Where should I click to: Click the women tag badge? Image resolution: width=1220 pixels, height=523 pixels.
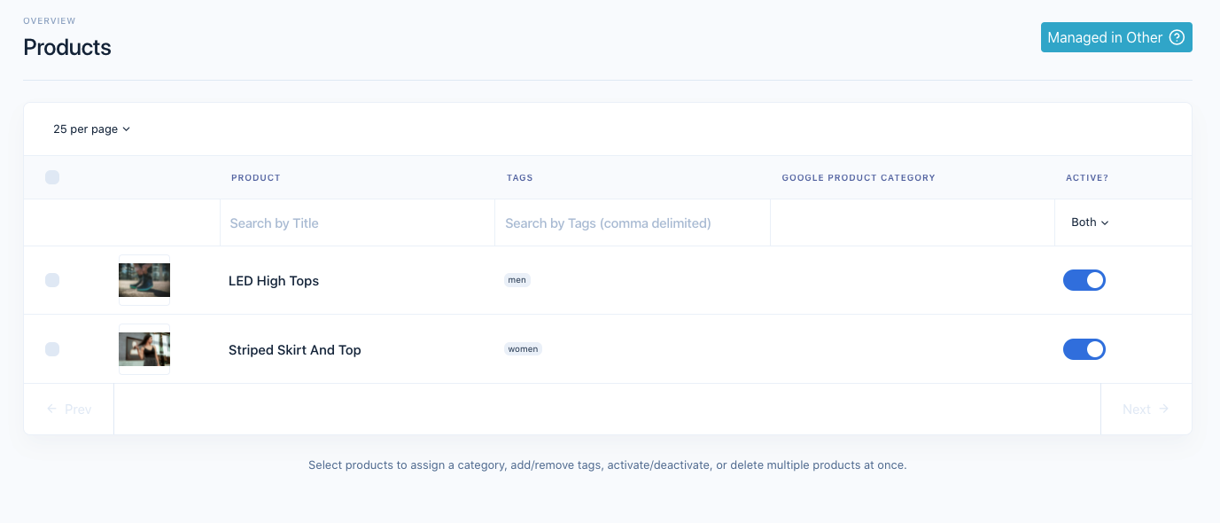[523, 349]
